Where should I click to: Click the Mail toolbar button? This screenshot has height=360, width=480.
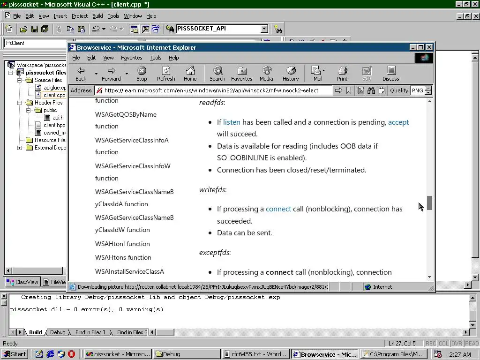point(318,74)
